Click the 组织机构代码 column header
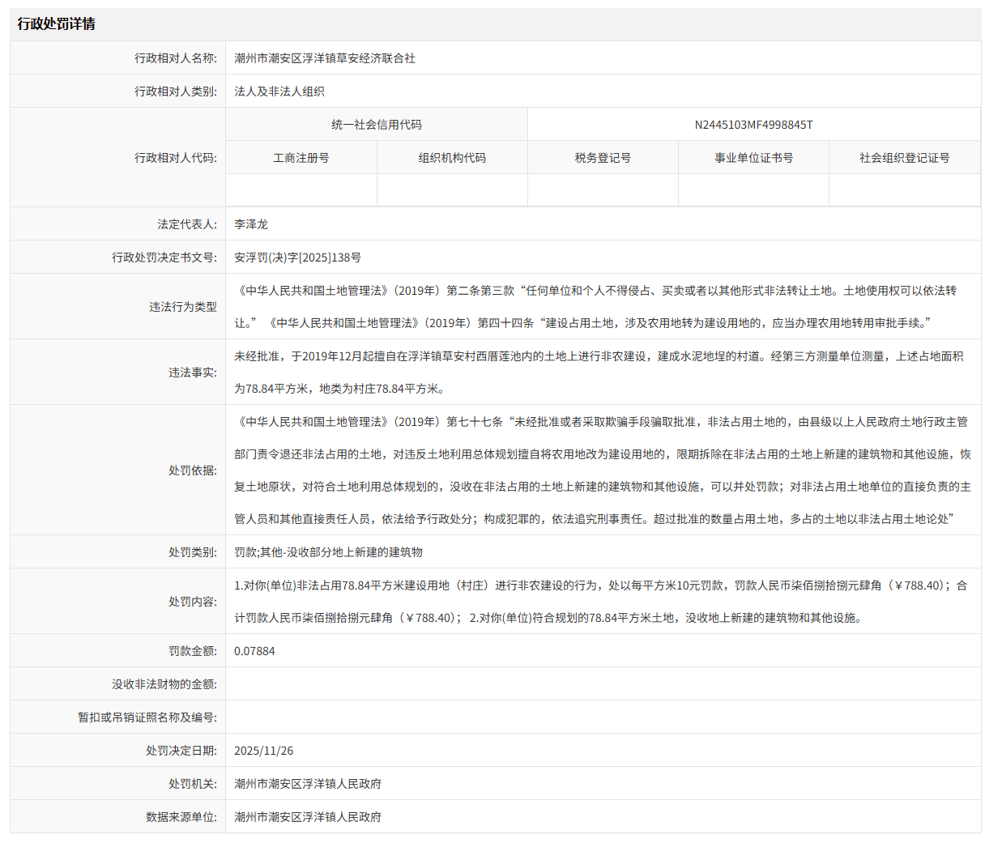The width and height of the screenshot is (985, 843). pos(452,158)
